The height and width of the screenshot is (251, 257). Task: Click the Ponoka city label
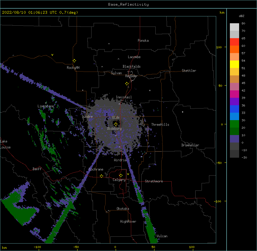(x=143, y=41)
